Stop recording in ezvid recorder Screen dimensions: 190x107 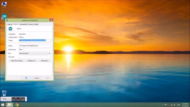[18, 99]
